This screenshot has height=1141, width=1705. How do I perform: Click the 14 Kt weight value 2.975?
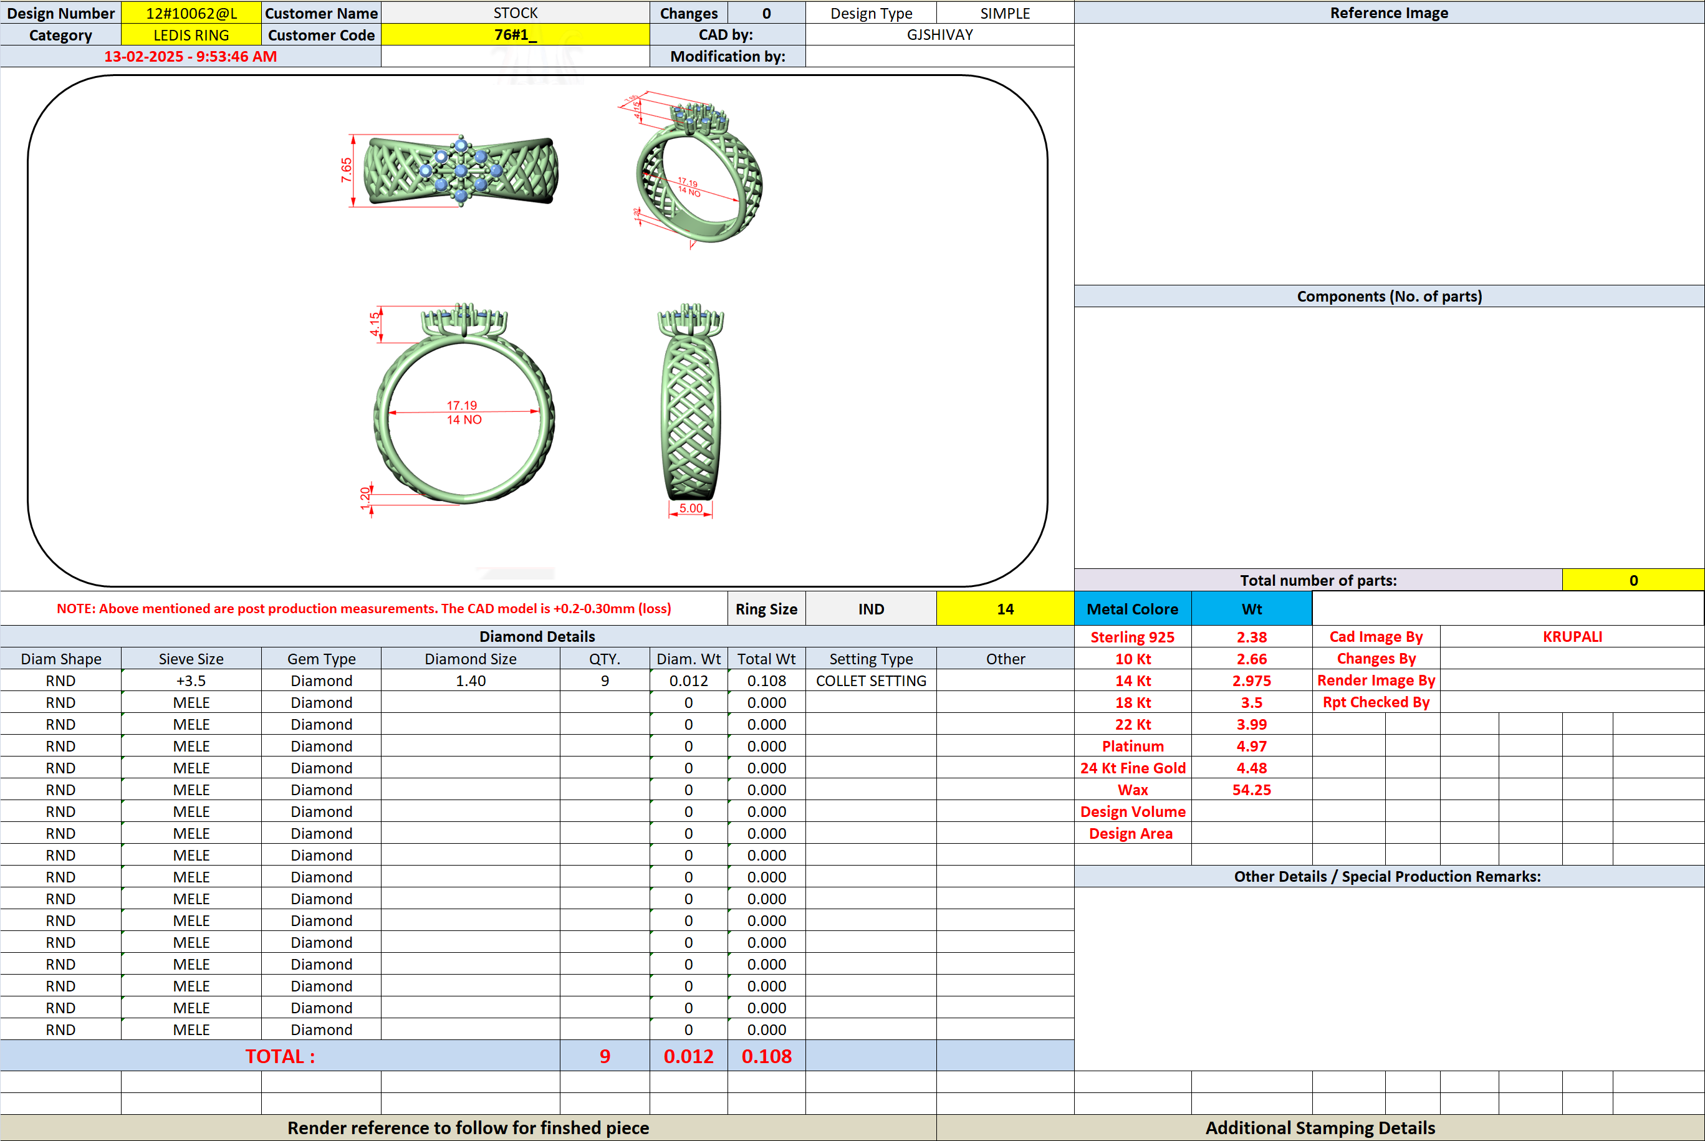click(x=1251, y=680)
